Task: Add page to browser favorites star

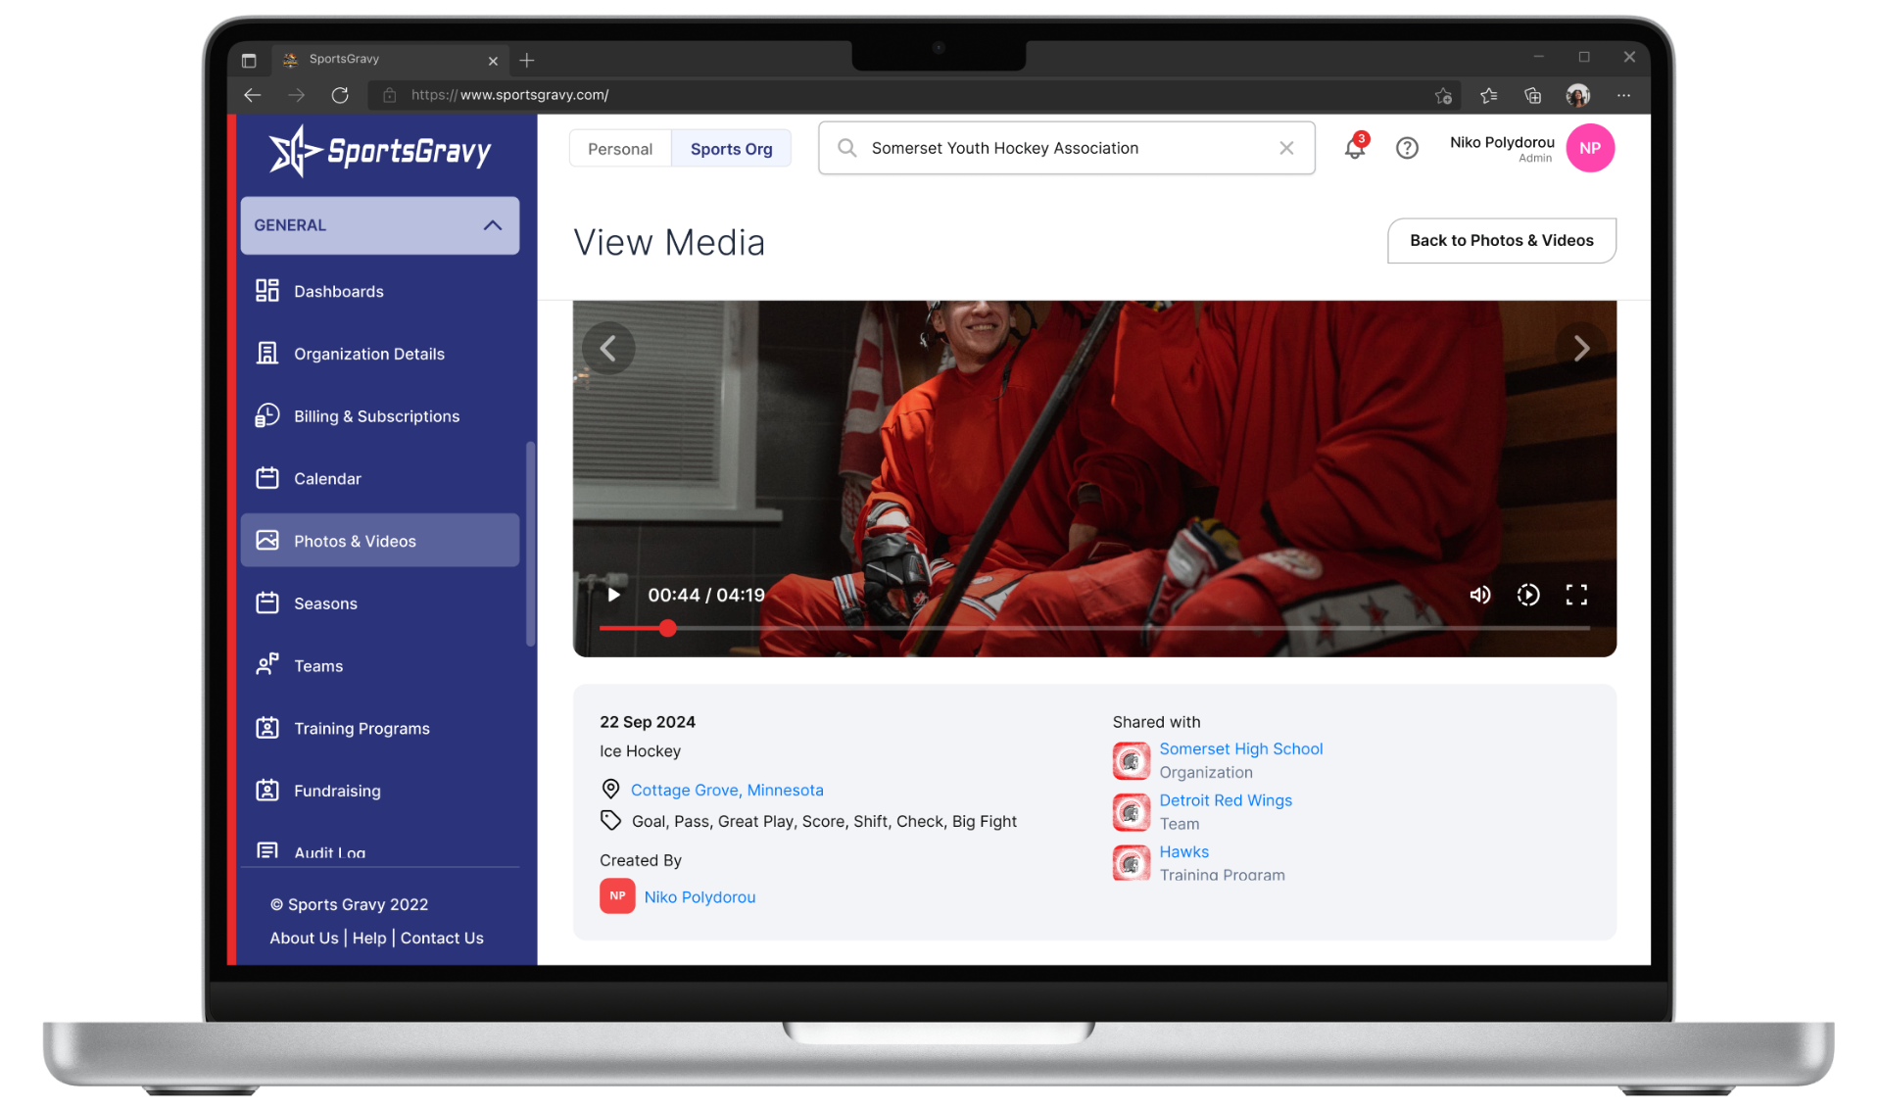Action: 1443,95
